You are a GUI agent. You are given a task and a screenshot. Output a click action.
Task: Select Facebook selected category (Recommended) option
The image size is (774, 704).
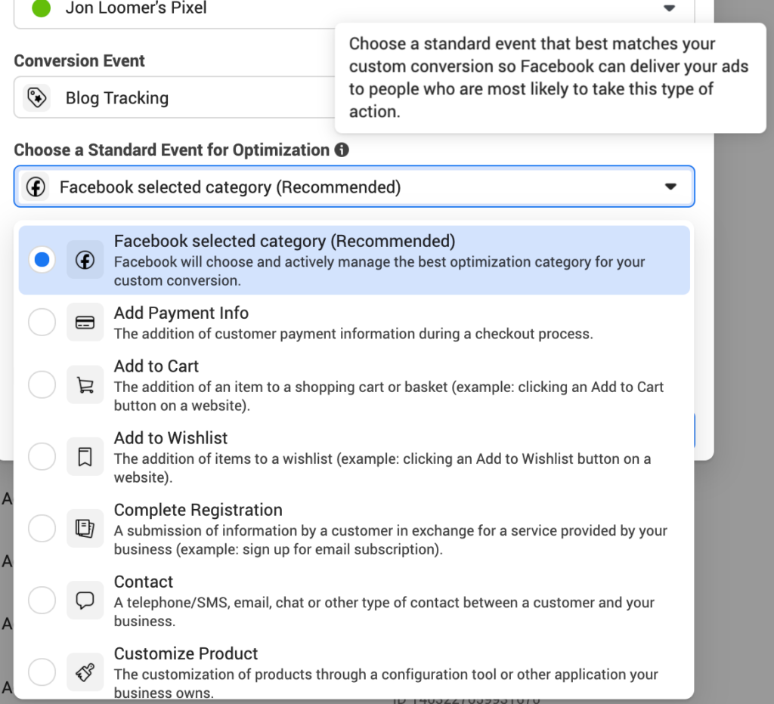click(284, 242)
